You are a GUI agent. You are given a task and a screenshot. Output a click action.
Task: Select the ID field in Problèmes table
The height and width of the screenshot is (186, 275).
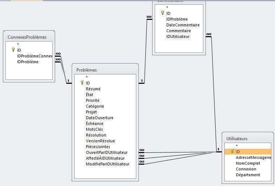tap(105, 83)
